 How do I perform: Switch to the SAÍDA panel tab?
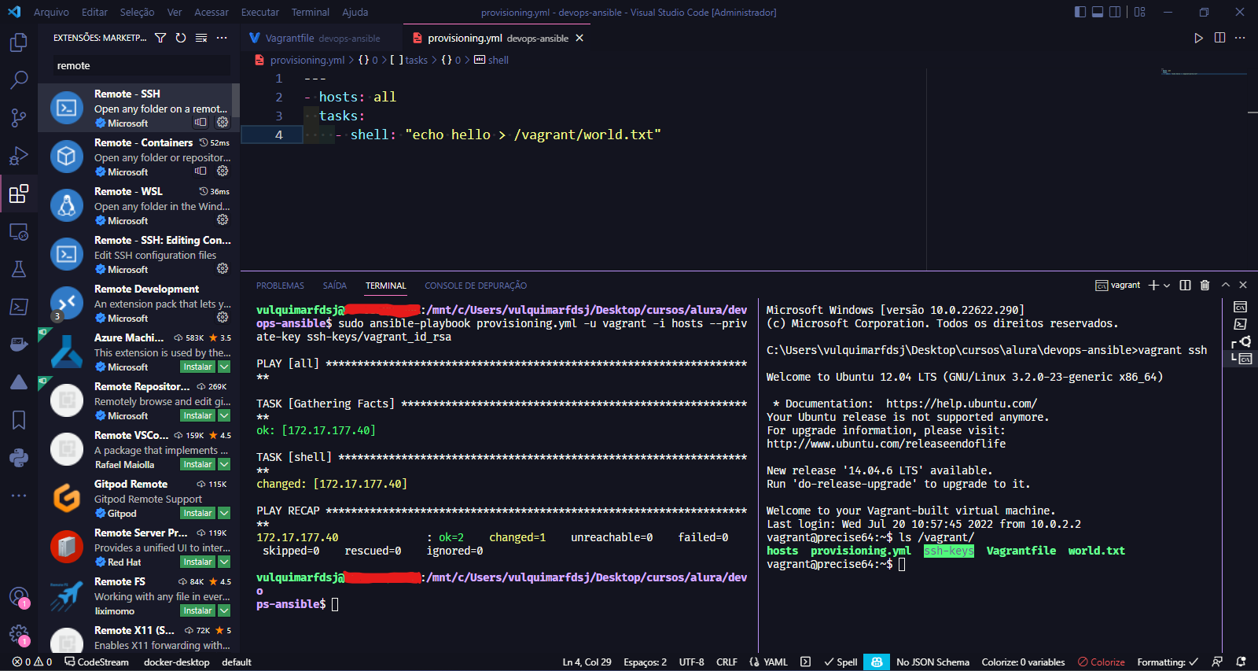pos(335,286)
